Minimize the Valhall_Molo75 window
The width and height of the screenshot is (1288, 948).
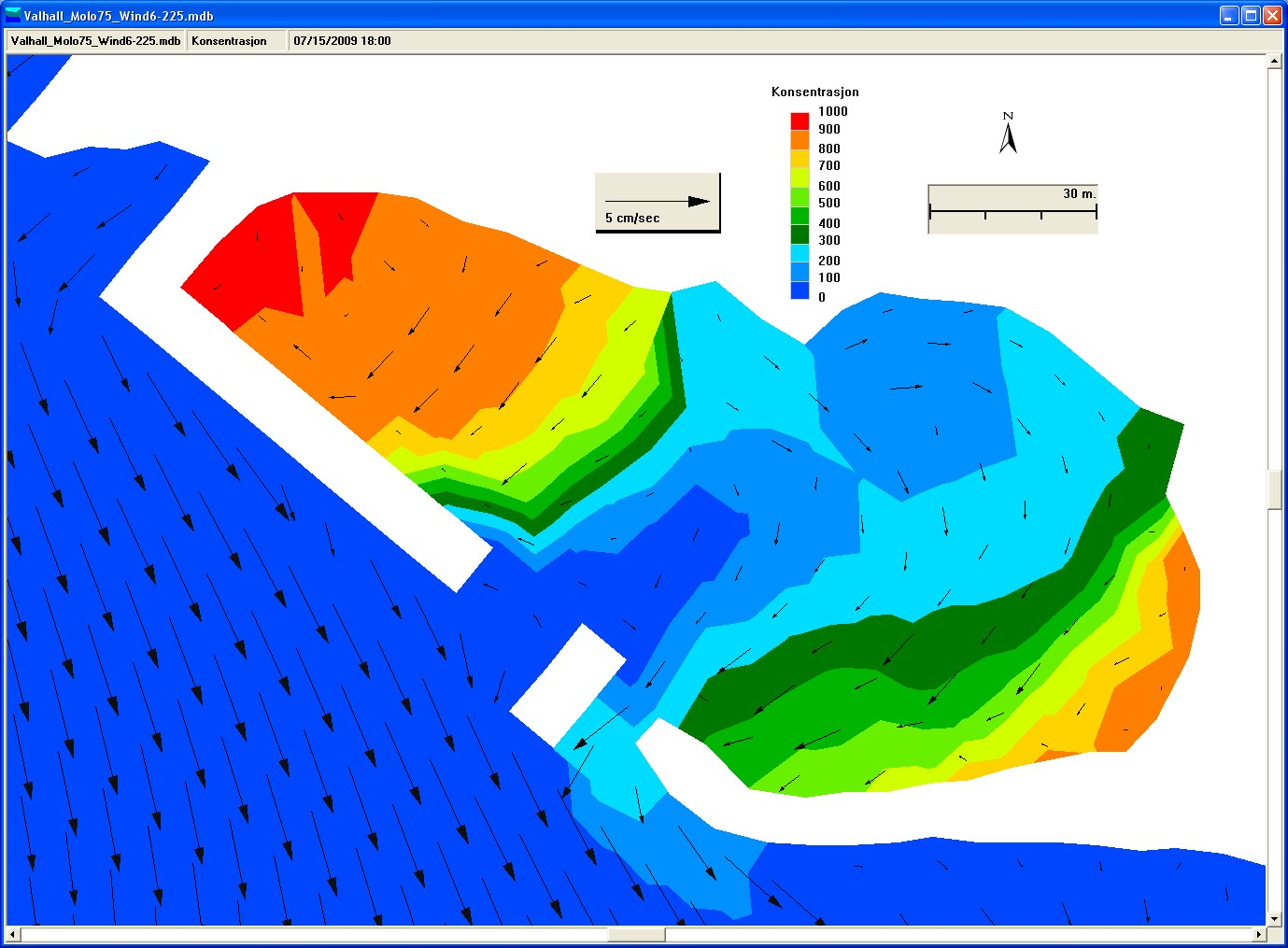point(1229,15)
